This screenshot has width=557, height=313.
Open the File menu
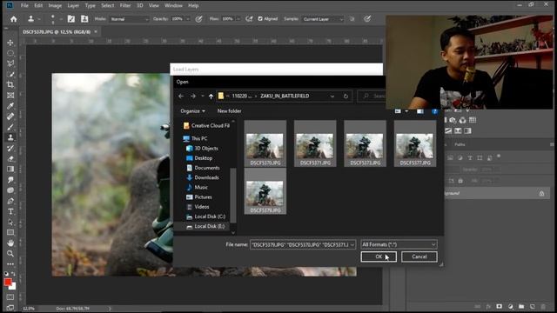tap(24, 6)
